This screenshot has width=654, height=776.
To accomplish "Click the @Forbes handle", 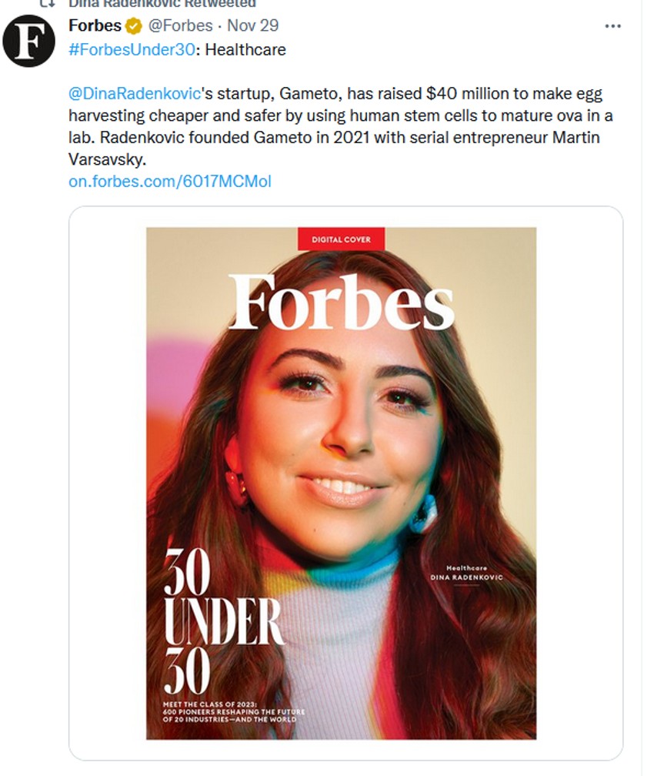I will (180, 25).
